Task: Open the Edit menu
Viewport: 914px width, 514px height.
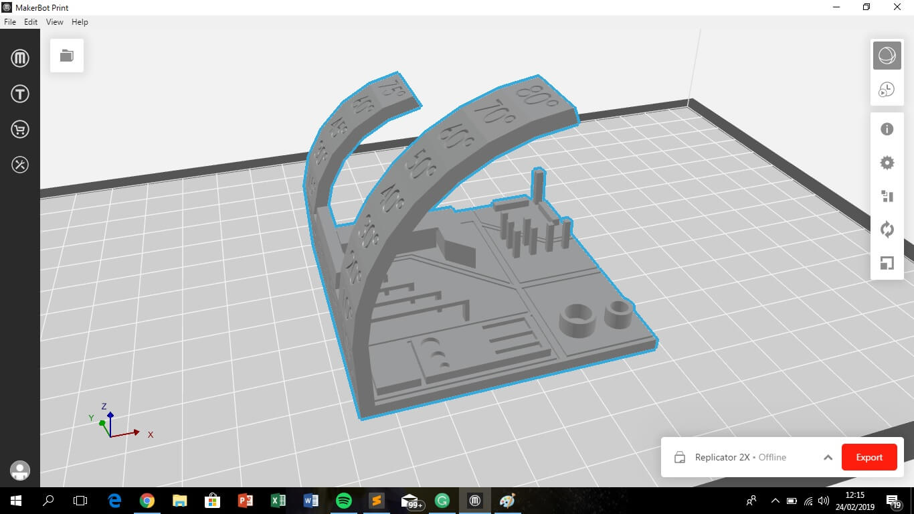Action: click(x=31, y=22)
